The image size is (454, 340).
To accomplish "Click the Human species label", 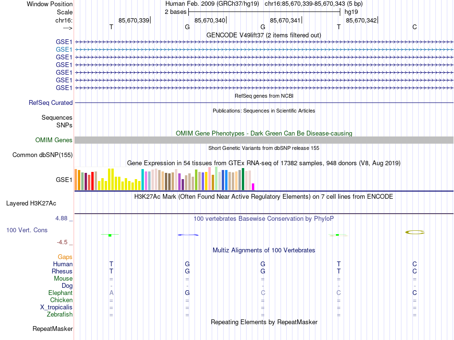I will (63, 264).
